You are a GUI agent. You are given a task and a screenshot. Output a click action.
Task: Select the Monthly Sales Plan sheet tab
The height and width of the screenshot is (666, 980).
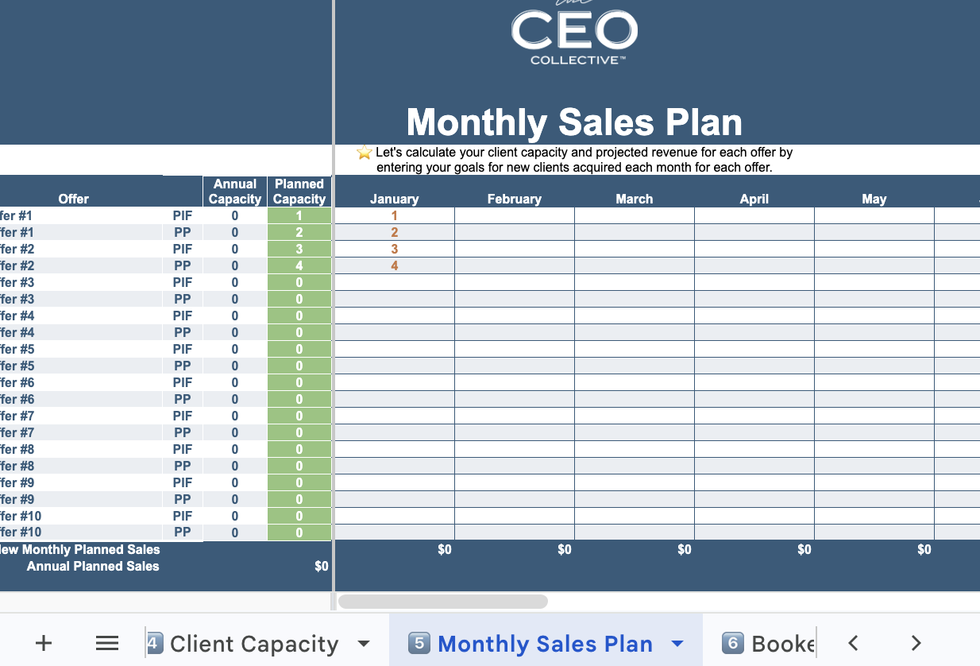545,643
